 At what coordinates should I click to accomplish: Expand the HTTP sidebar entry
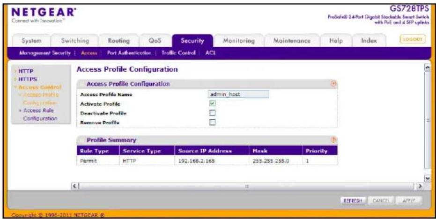[26, 71]
